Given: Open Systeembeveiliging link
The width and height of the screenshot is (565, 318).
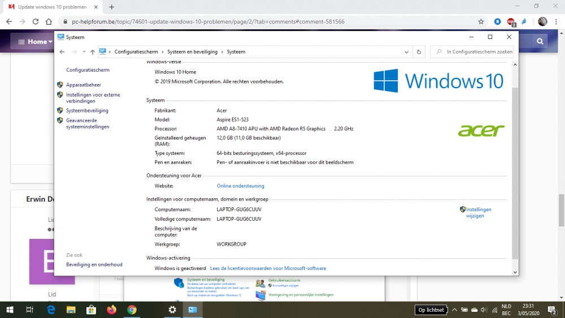Looking at the screenshot, I should [87, 111].
